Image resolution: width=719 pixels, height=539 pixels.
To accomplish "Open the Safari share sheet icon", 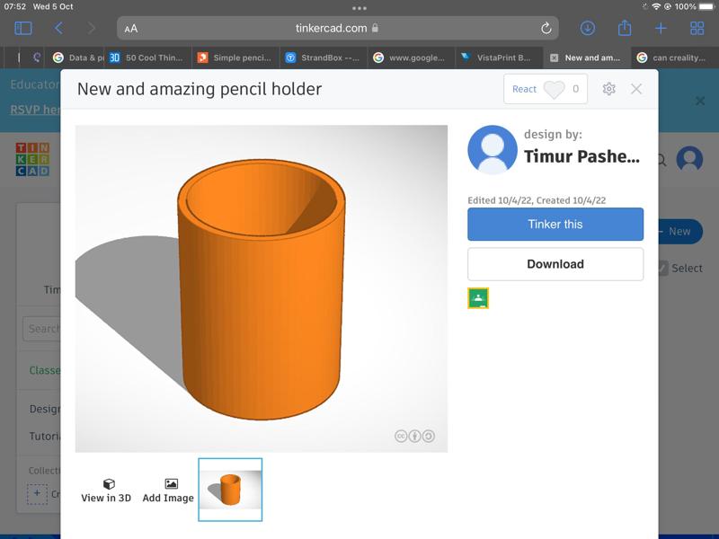I will tap(624, 28).
